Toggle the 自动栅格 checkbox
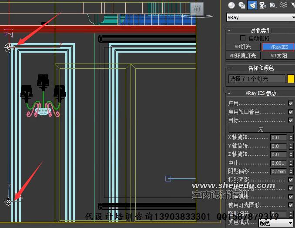295x228 pixels. 243,38
